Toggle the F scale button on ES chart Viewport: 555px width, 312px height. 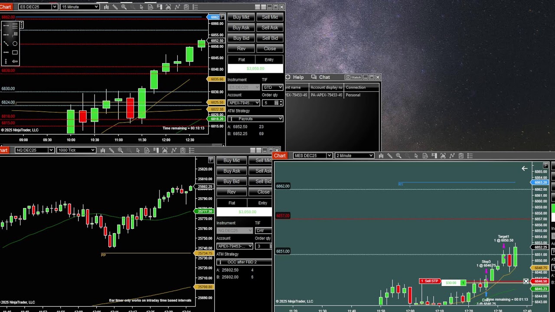click(222, 17)
